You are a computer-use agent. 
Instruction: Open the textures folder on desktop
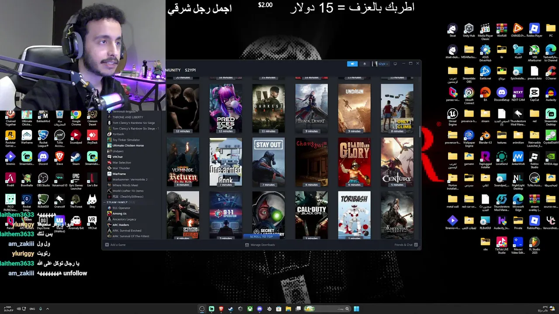pyautogui.click(x=502, y=137)
